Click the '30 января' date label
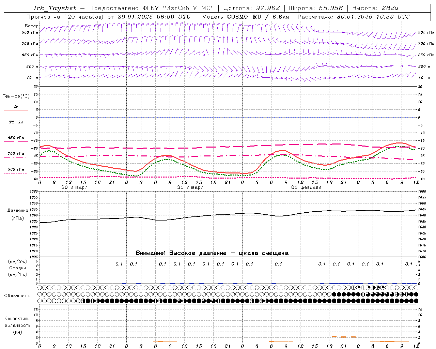The height and width of the screenshot is (349, 436). click(74, 187)
